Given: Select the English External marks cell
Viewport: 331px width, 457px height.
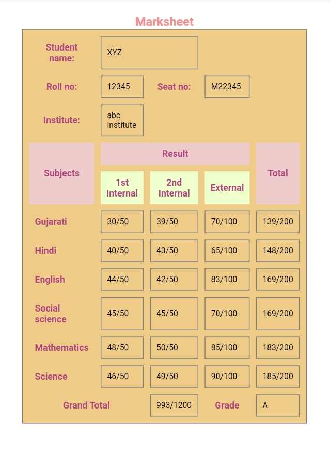Looking at the screenshot, I should click(227, 279).
